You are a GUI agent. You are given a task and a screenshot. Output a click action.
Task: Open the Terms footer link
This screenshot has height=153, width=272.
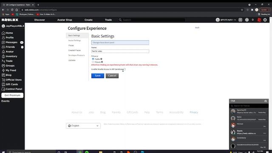pyautogui.click(x=160, y=112)
